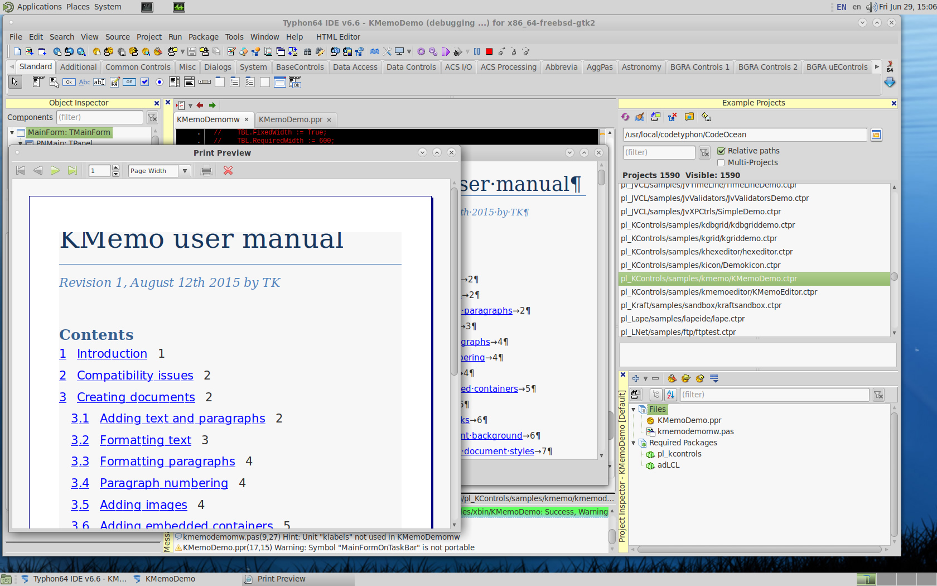Click the Project Inspector filter field
Image resolution: width=937 pixels, height=586 pixels.
(x=774, y=395)
